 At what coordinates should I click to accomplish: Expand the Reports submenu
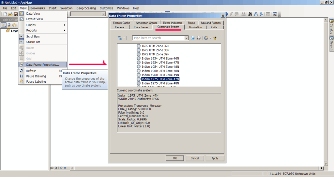tap(42, 30)
